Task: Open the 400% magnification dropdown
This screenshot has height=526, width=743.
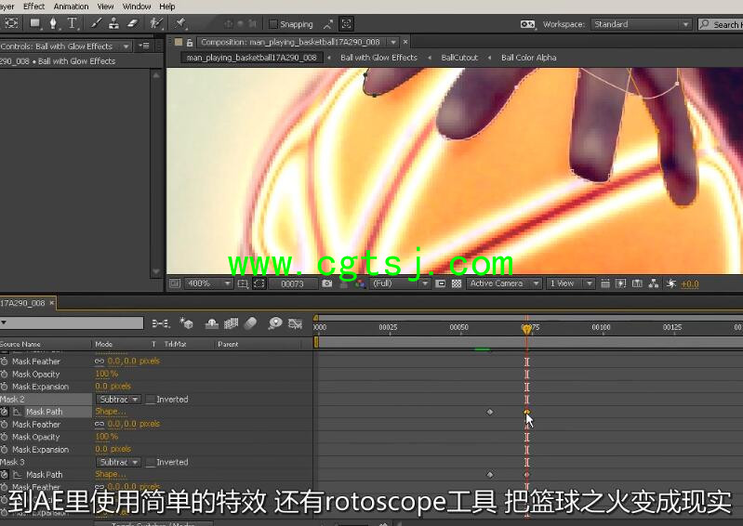Action: tap(208, 283)
